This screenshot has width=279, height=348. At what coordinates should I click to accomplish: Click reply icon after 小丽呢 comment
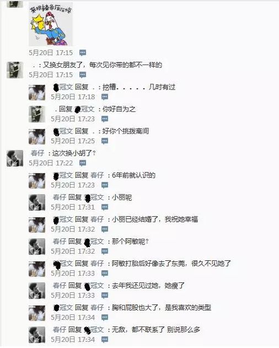tap(105, 207)
